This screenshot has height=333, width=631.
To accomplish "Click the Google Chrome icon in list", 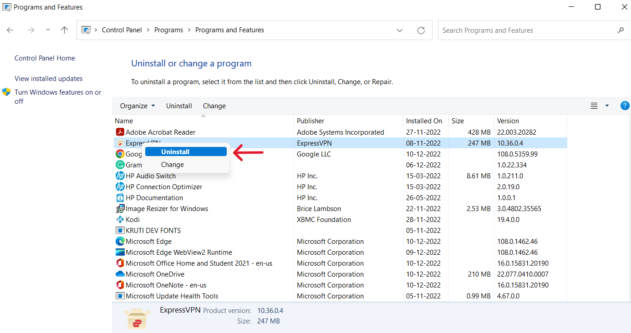I will pos(120,154).
